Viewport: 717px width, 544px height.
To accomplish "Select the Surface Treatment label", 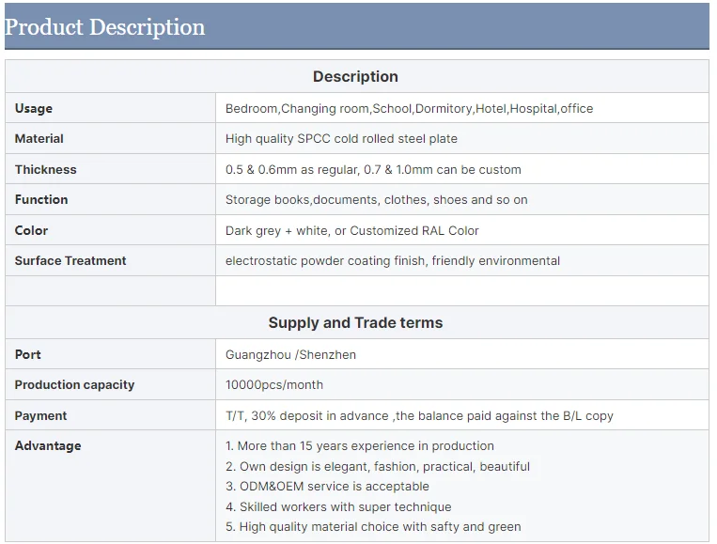I will (70, 260).
